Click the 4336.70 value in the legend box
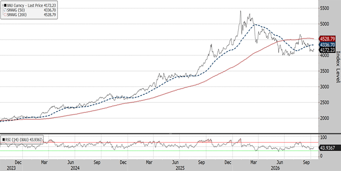Image resolution: width=341 pixels, height=171 pixels. tap(49, 10)
